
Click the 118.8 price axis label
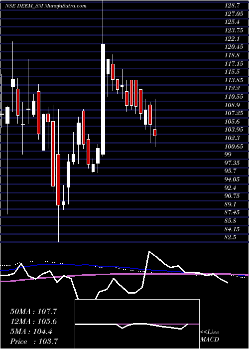(x=233, y=55)
